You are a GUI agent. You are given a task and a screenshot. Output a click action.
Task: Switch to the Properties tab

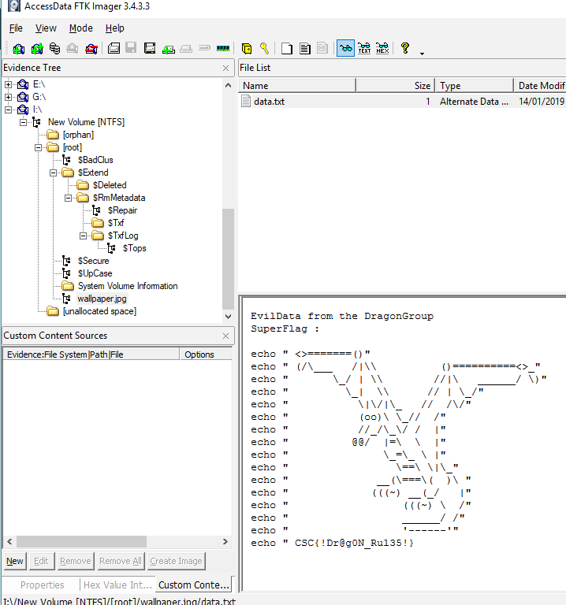pyautogui.click(x=42, y=585)
